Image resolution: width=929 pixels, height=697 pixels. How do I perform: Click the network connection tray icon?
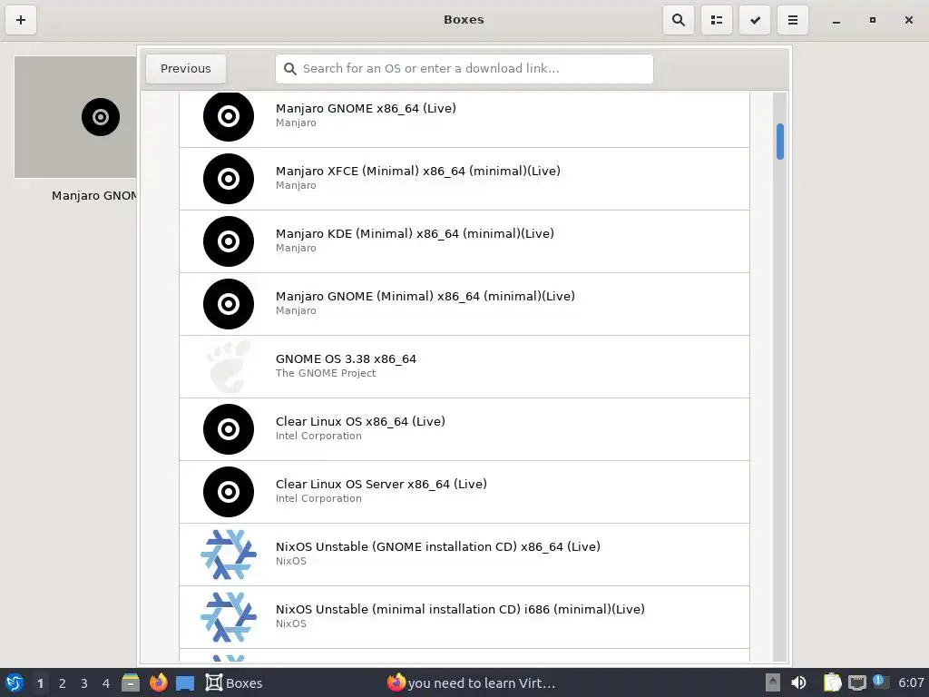(x=856, y=682)
